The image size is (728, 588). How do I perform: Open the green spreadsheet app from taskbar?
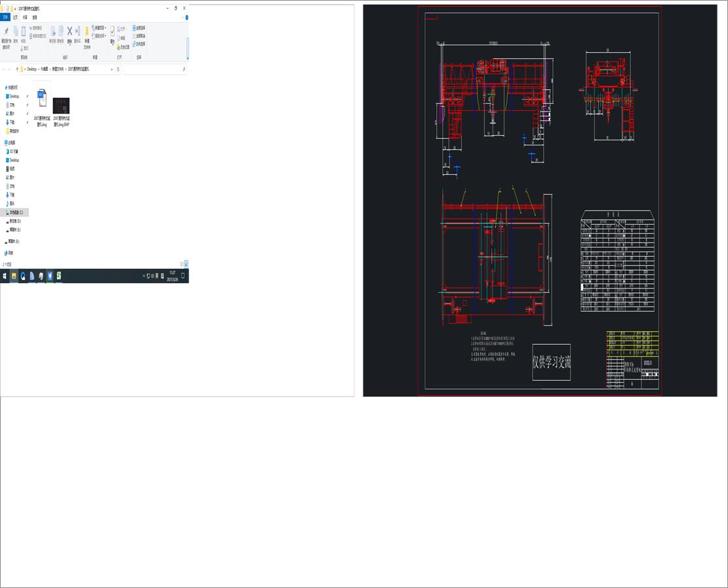pos(60,276)
